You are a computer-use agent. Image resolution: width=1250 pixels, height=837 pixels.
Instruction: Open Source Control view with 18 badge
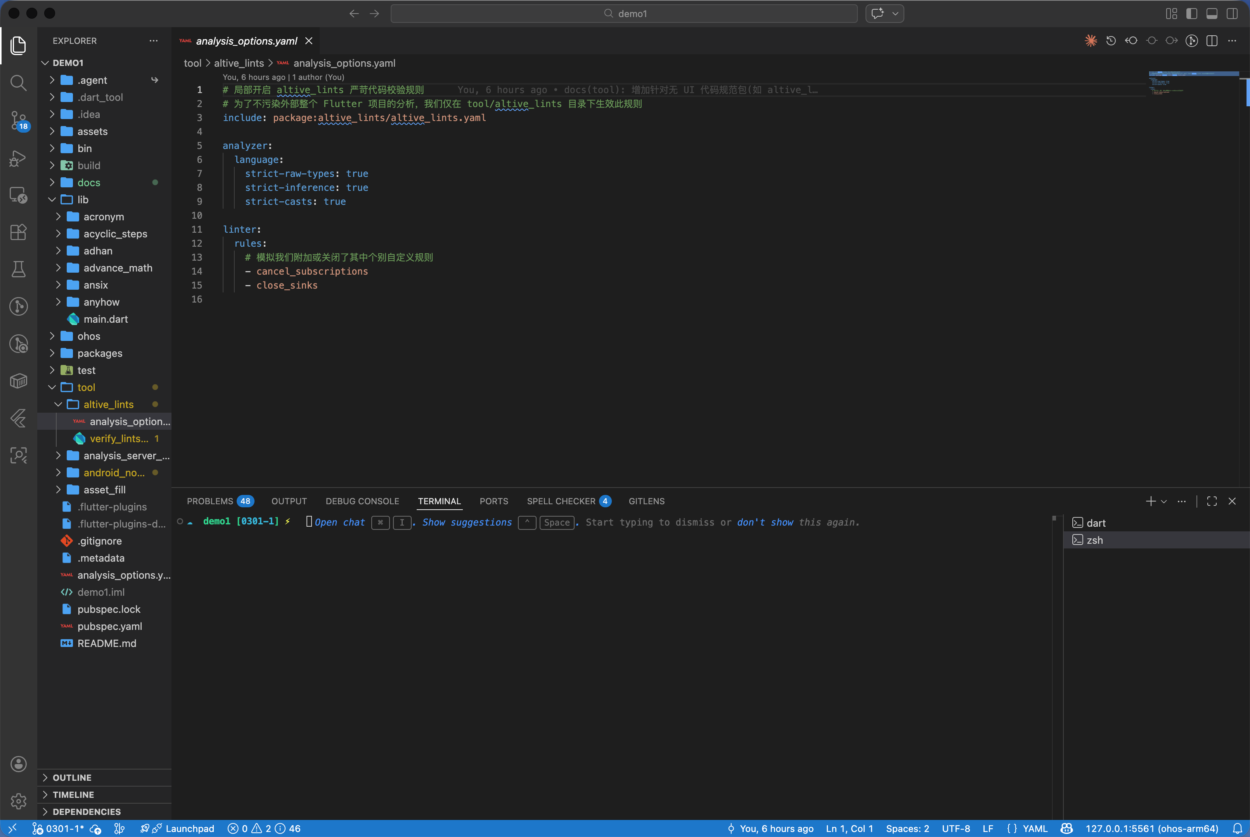coord(19,121)
